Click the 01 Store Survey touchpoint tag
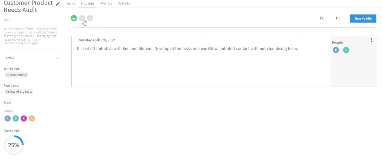 click(x=16, y=75)
